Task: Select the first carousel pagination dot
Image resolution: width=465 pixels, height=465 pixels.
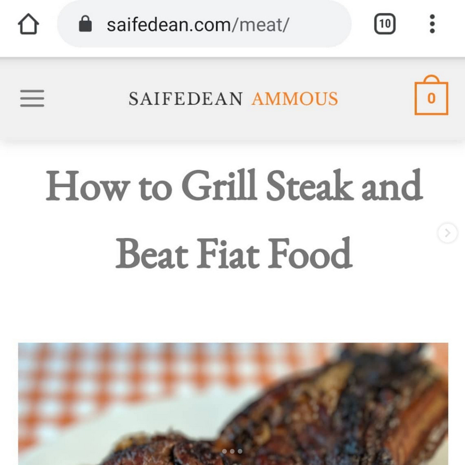Action: (x=225, y=451)
